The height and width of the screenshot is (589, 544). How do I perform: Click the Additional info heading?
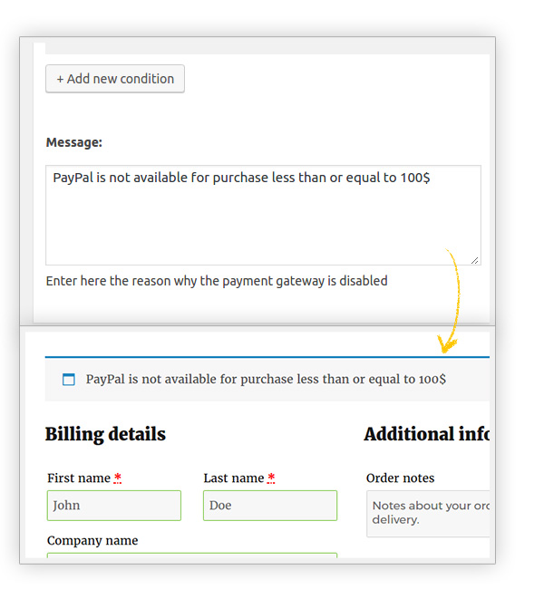(x=426, y=434)
